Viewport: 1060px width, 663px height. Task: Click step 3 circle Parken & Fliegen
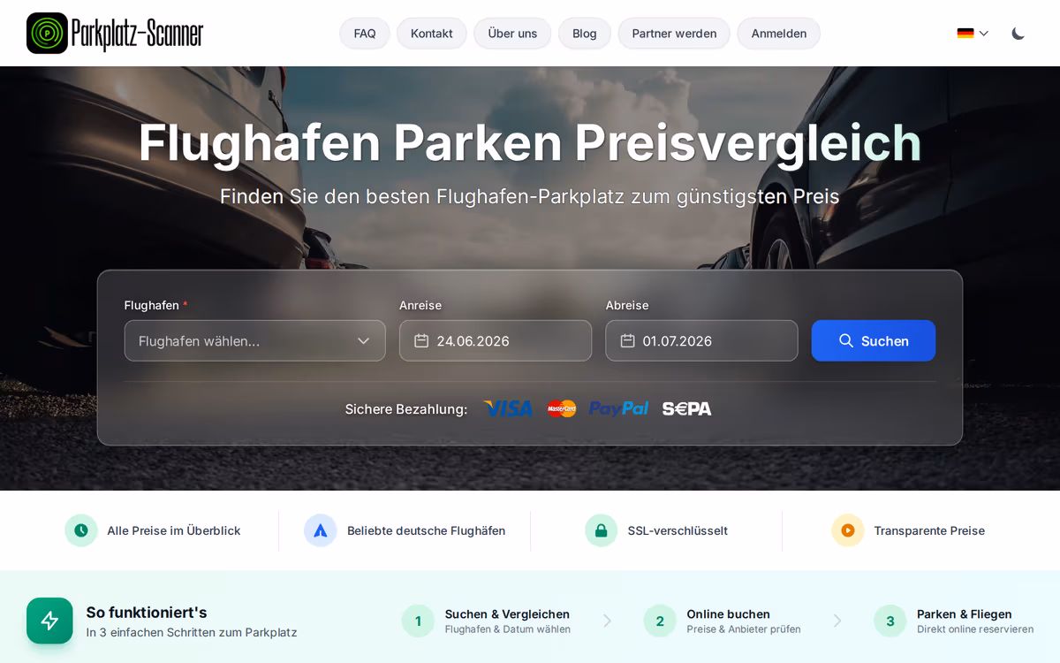click(x=890, y=621)
